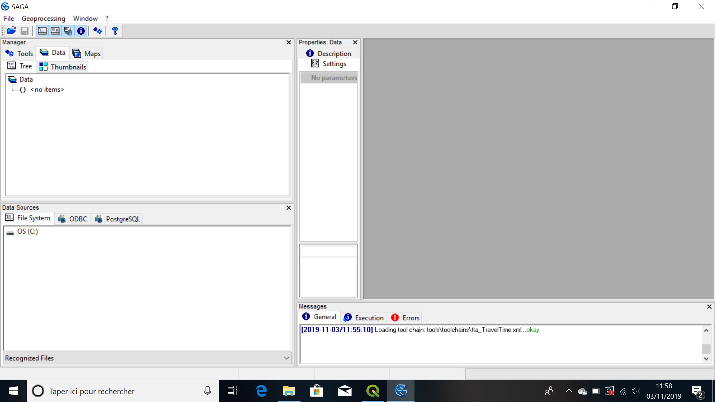The height and width of the screenshot is (402, 715).
Task: Select the Data root node in tree
Action: (21, 79)
